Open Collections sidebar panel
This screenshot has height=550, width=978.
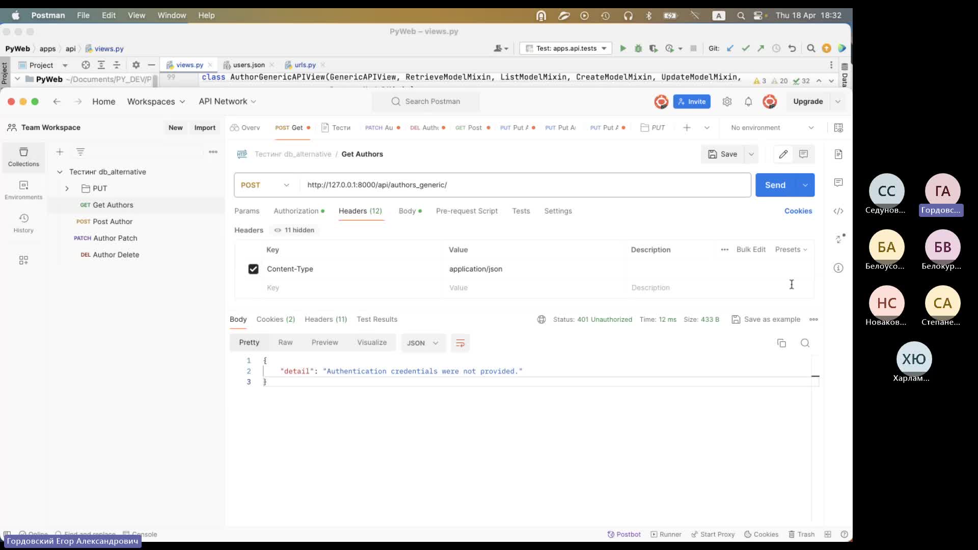point(23,157)
